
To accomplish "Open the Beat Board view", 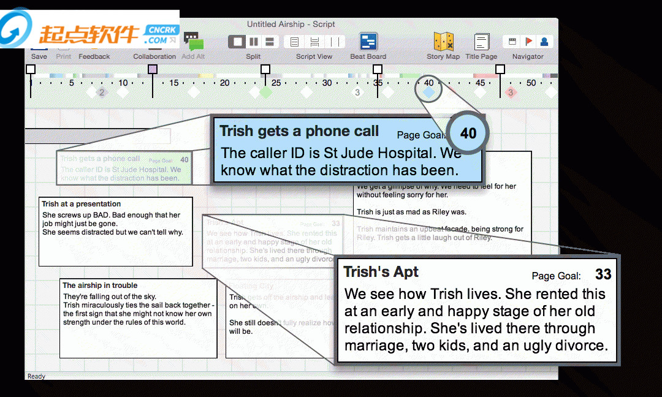I will coord(368,42).
